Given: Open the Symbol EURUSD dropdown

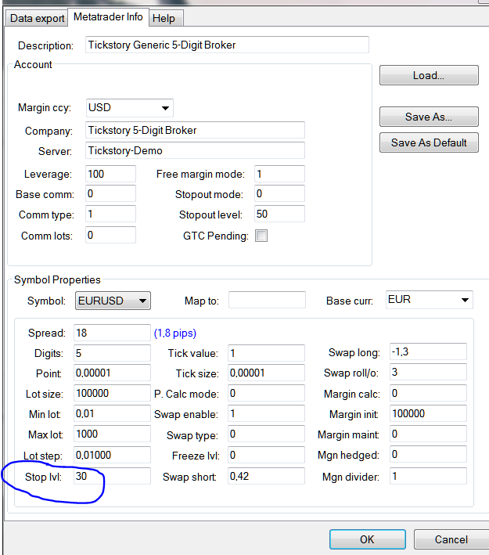Looking at the screenshot, I should tap(113, 301).
